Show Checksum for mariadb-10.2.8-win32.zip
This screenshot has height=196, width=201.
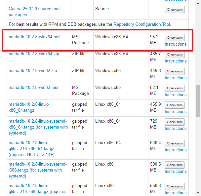click(x=175, y=71)
